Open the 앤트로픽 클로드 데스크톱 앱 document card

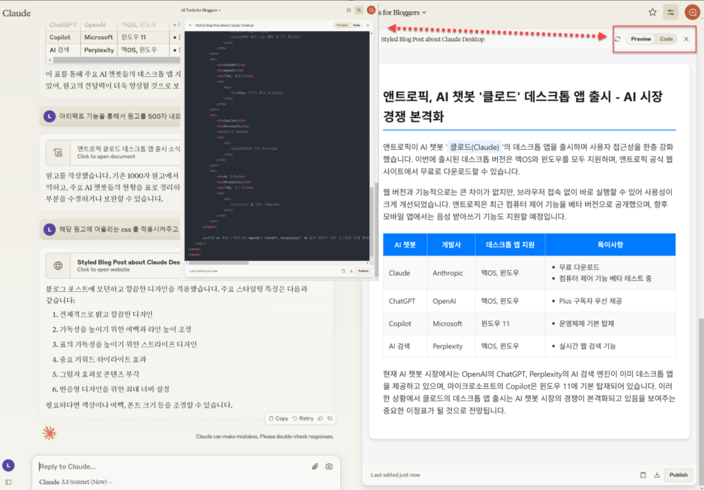tap(113, 152)
